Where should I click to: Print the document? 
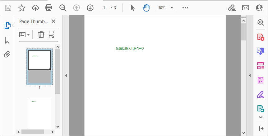coord(49,8)
